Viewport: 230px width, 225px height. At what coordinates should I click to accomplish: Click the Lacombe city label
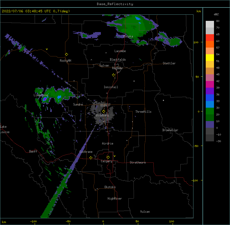[x=120, y=51]
